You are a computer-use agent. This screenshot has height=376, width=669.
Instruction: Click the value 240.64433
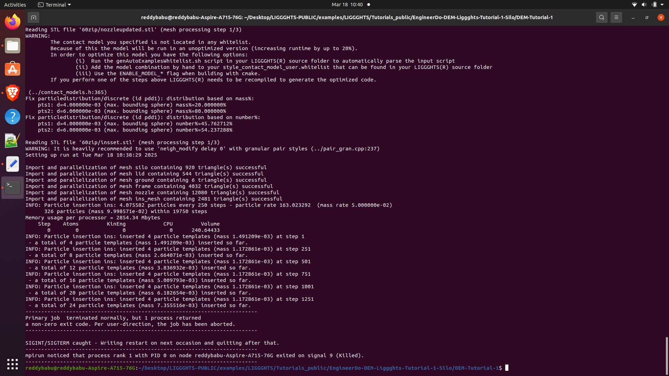pyautogui.click(x=206, y=230)
